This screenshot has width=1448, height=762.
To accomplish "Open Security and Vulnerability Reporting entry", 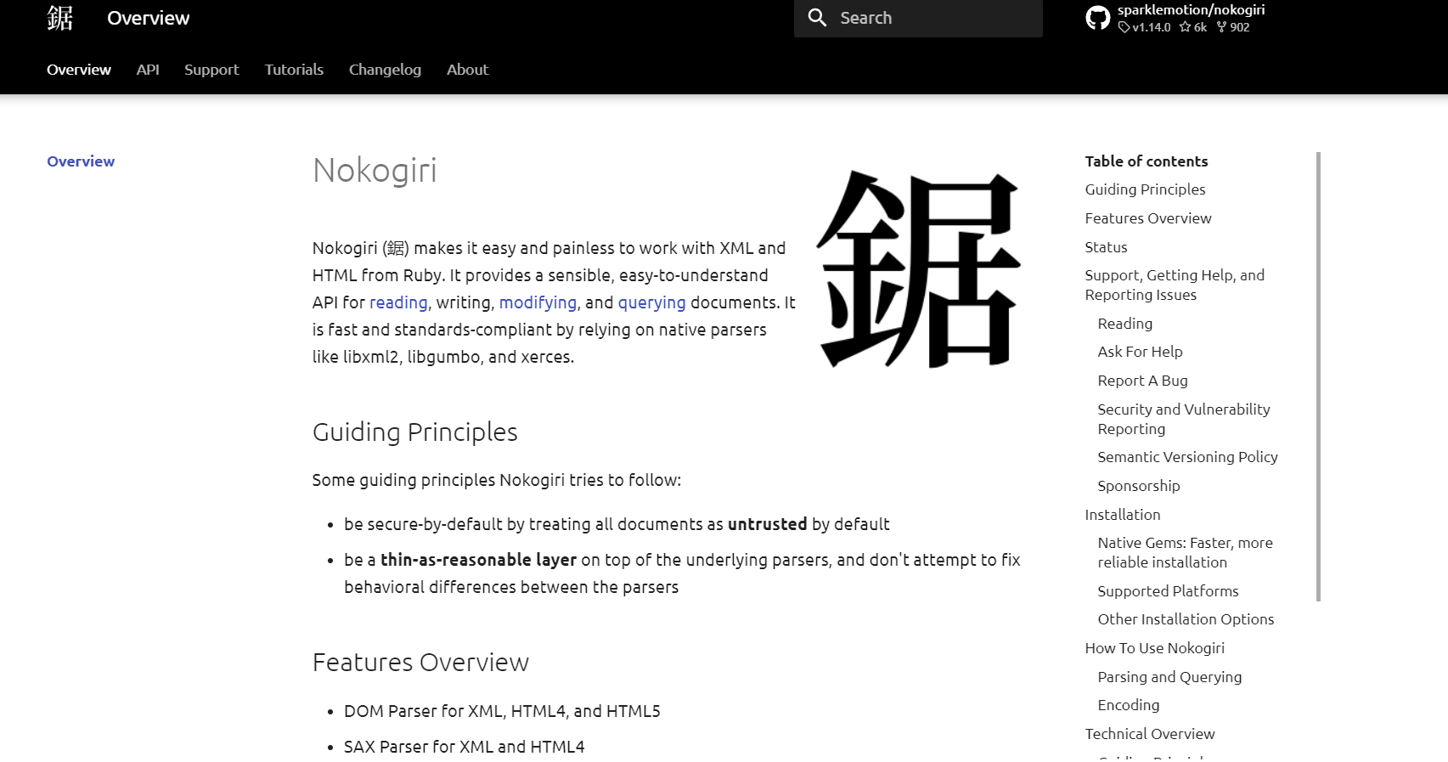I will pyautogui.click(x=1184, y=419).
